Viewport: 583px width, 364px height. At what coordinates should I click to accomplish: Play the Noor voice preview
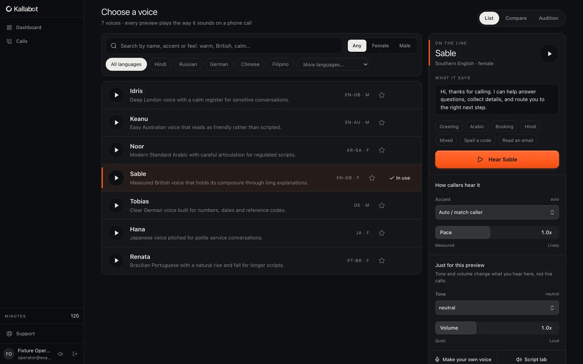(116, 150)
